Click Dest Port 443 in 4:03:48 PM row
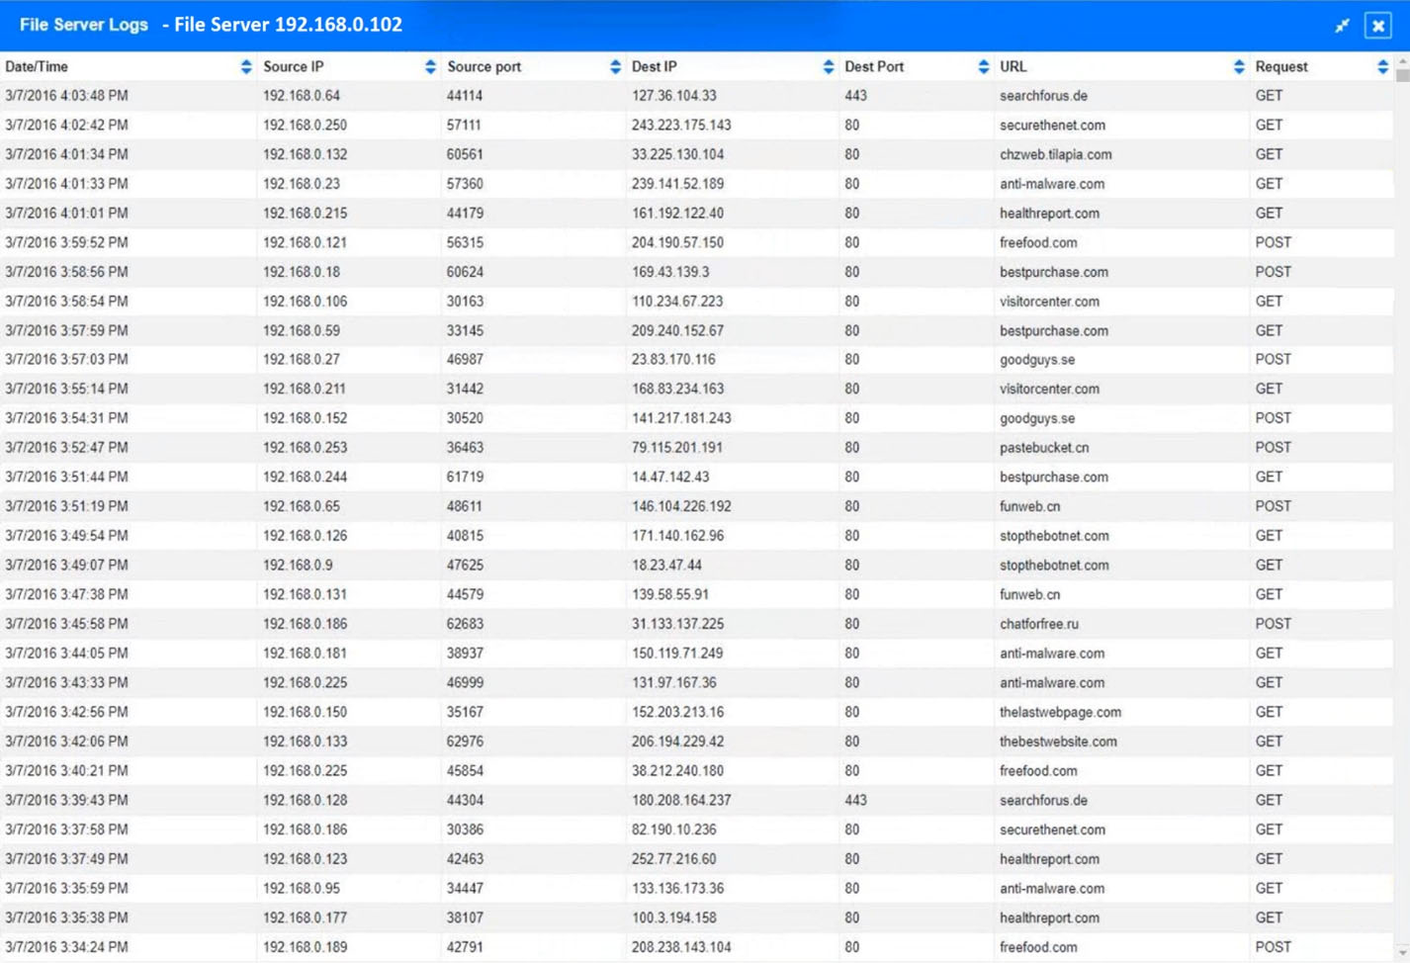 click(855, 96)
